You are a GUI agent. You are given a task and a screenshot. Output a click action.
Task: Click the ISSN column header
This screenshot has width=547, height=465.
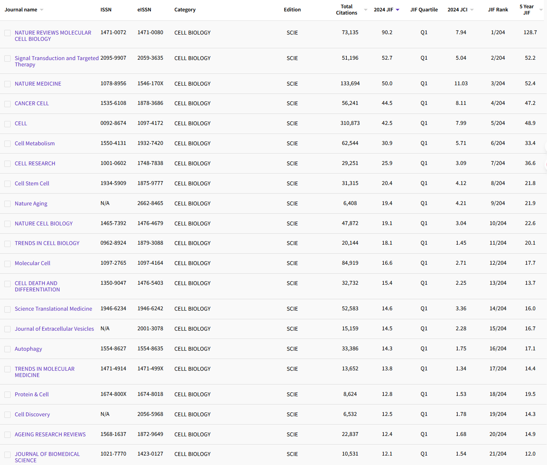pos(106,10)
